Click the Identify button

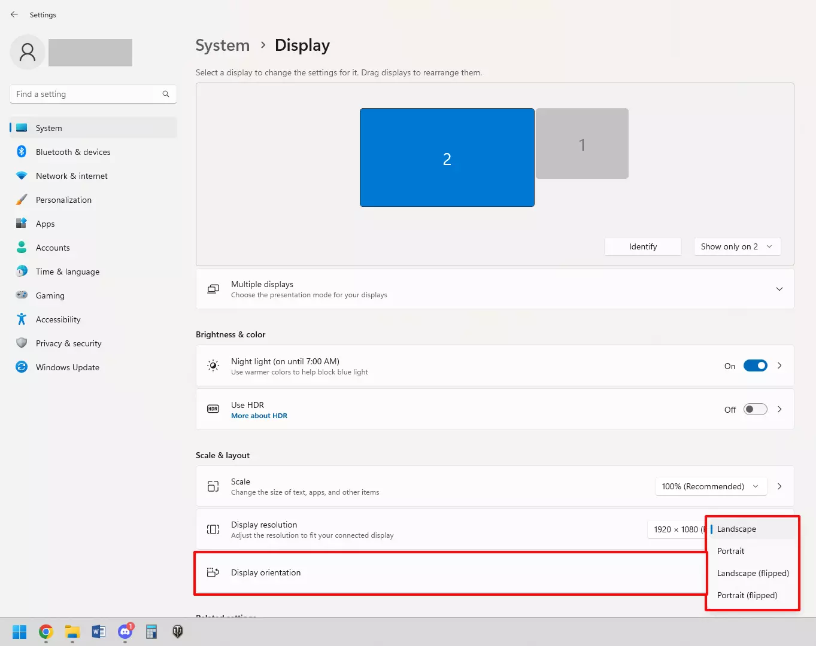point(642,246)
